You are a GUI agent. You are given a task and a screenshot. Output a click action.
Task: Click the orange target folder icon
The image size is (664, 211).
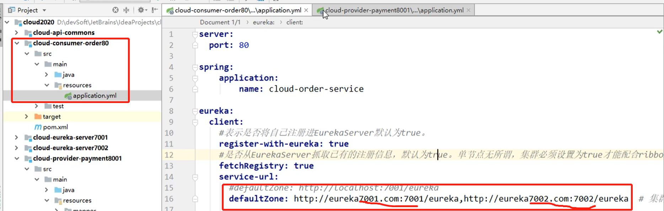tap(38, 117)
